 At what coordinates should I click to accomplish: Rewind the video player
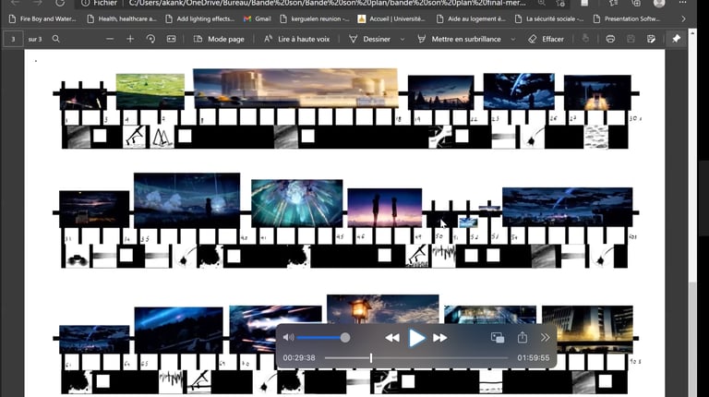pyautogui.click(x=392, y=338)
